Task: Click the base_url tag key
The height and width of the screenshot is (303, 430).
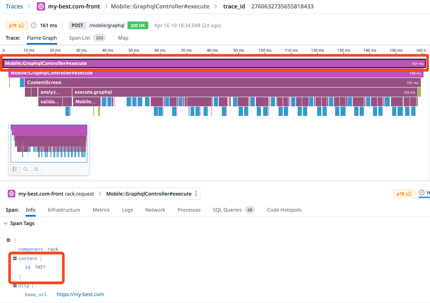Action: pos(36,295)
